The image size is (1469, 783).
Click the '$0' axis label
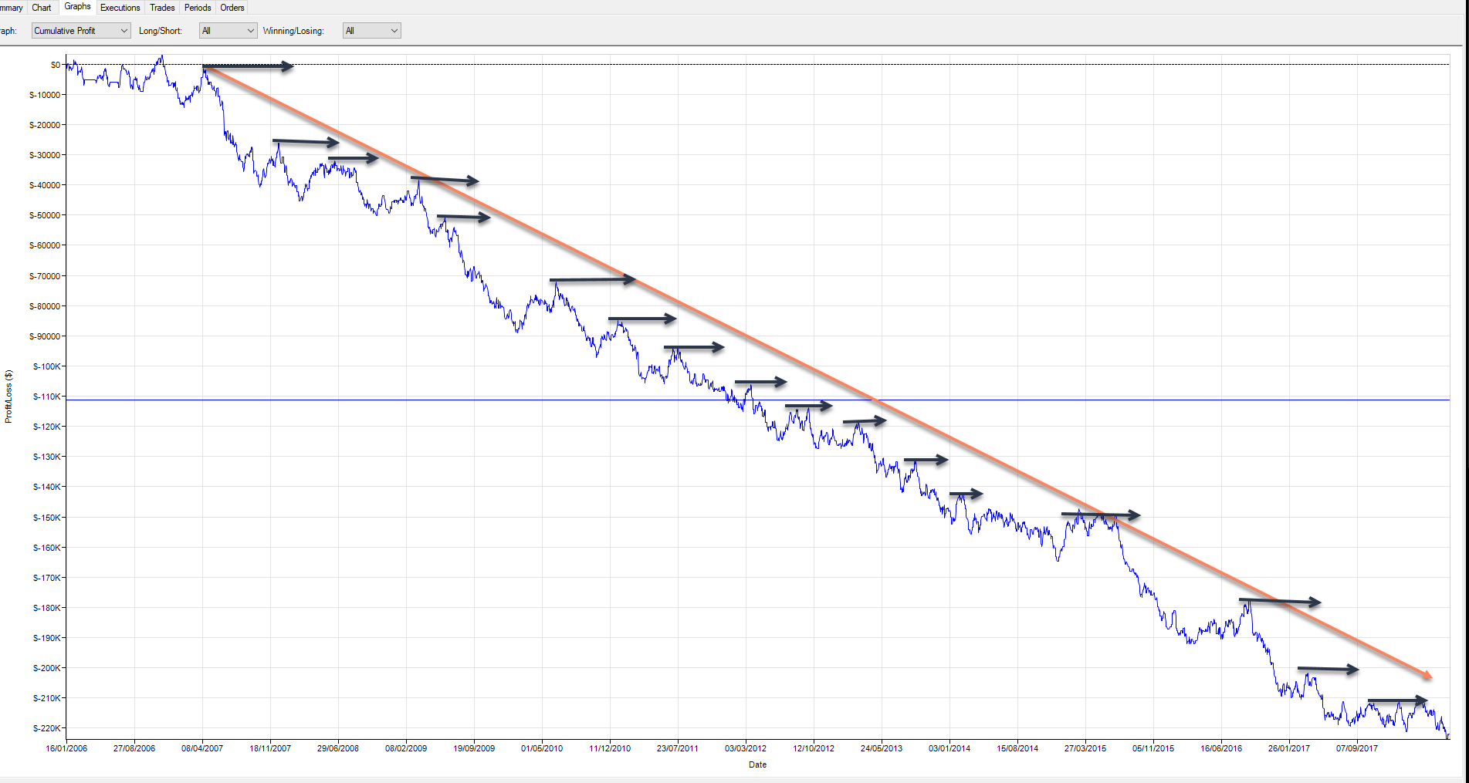(x=56, y=65)
